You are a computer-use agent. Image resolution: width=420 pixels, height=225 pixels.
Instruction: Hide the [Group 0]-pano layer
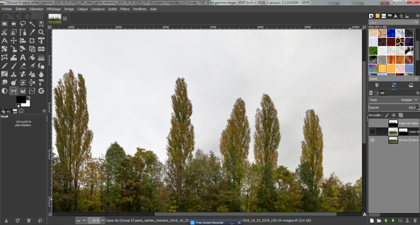pos(372,140)
